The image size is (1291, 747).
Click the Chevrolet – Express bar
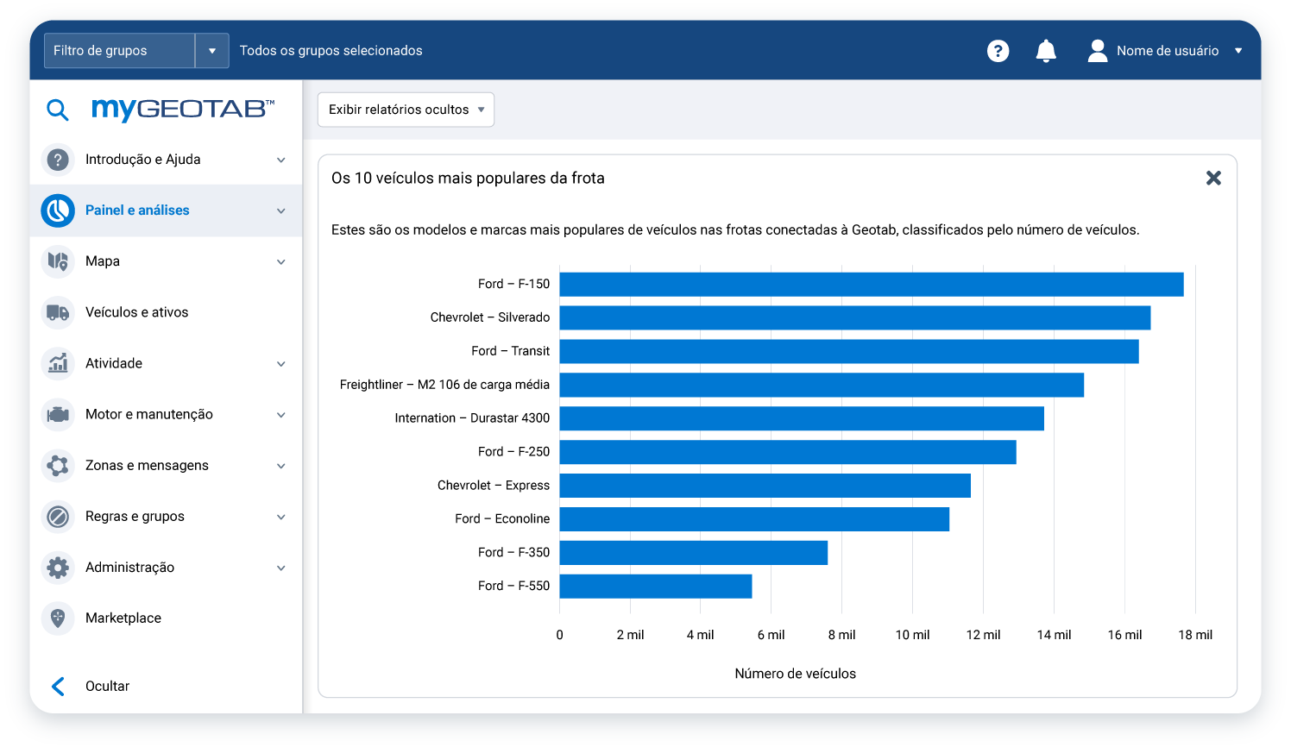click(765, 486)
